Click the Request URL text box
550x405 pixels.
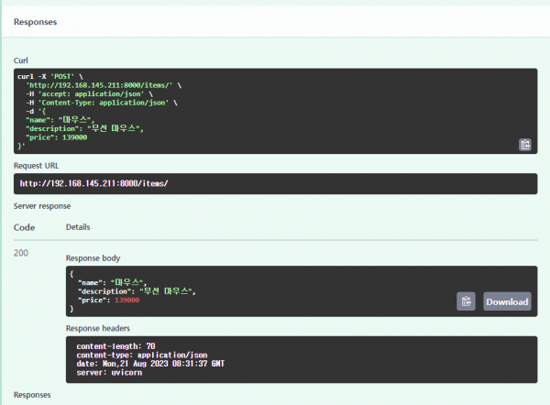point(275,183)
